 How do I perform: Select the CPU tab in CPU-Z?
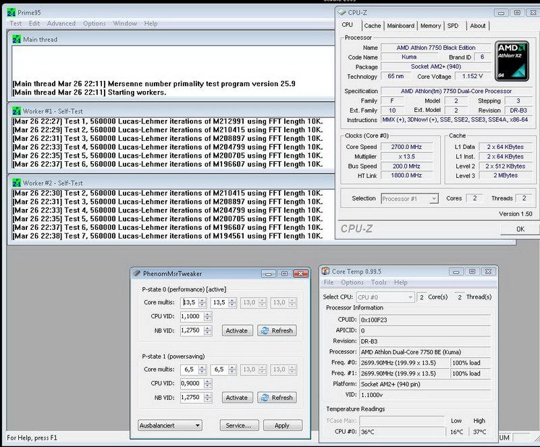(347, 25)
